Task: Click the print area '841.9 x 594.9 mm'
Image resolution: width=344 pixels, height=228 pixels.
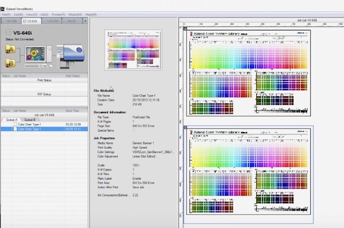Action: 143,183
